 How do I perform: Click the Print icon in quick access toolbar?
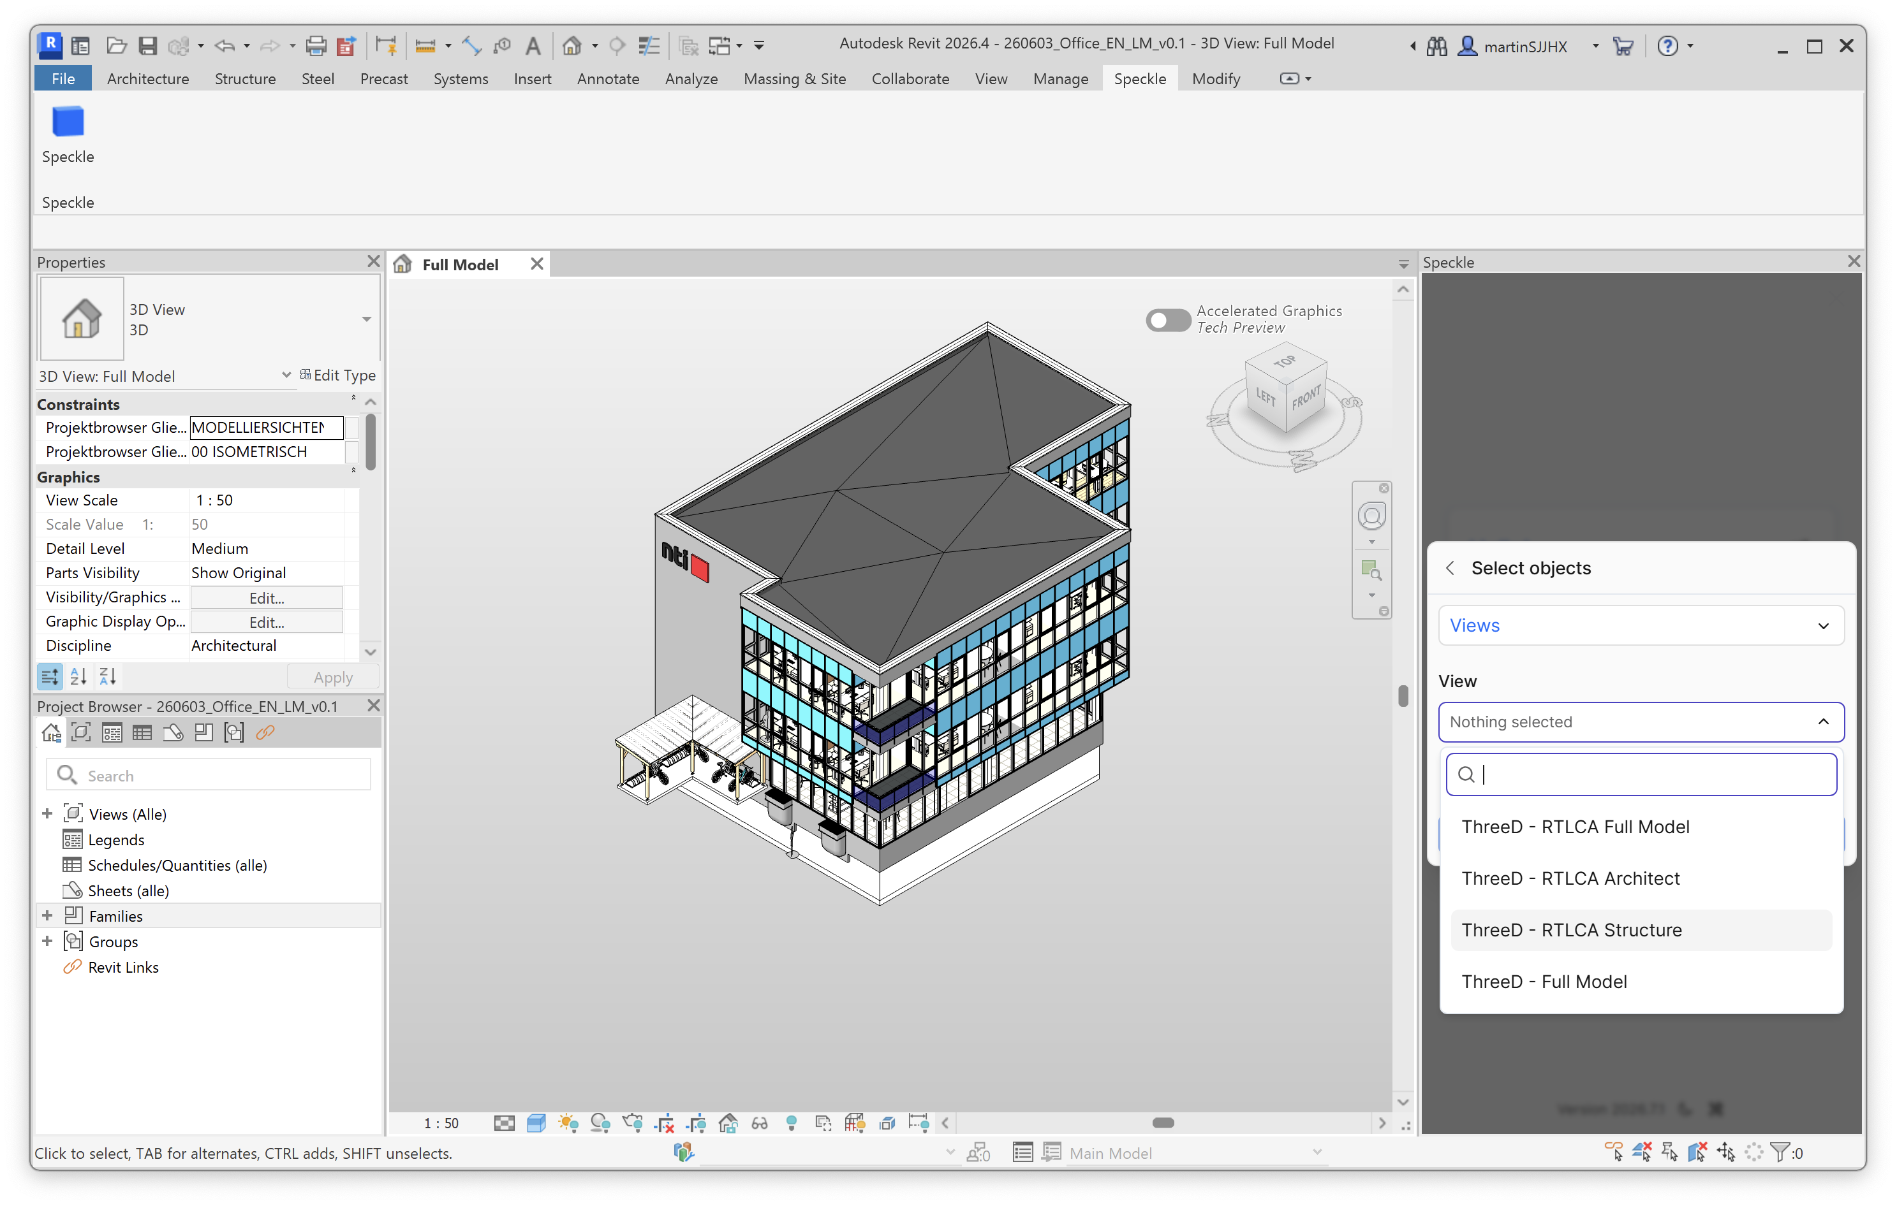316,46
